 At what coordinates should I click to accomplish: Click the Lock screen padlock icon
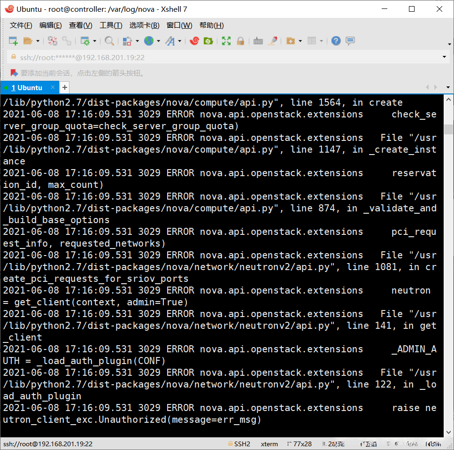[x=240, y=41]
